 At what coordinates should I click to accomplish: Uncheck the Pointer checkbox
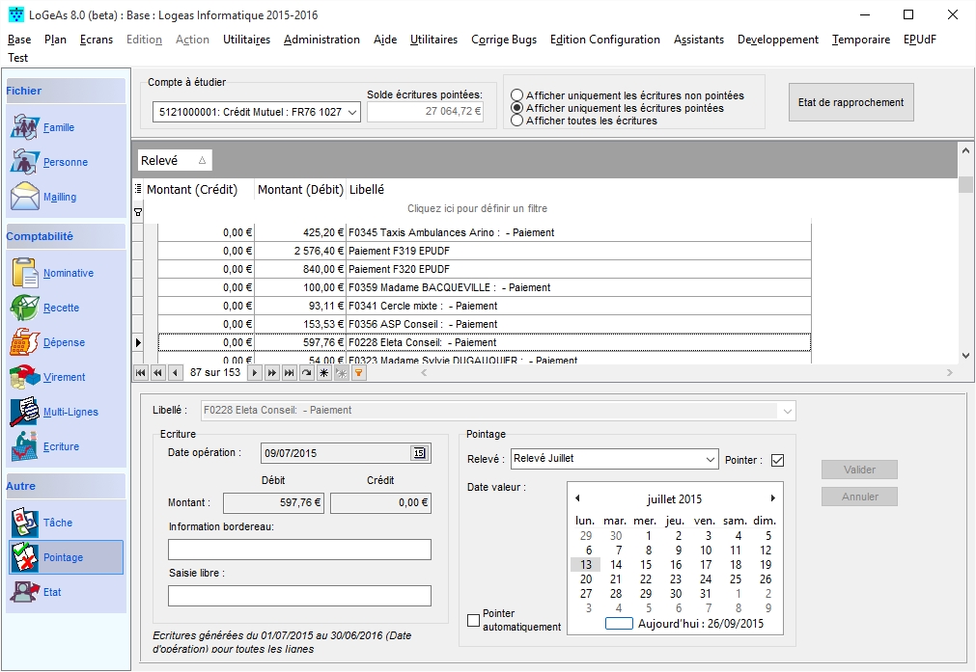[x=777, y=460]
